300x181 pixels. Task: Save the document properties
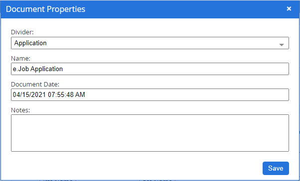tap(276, 168)
